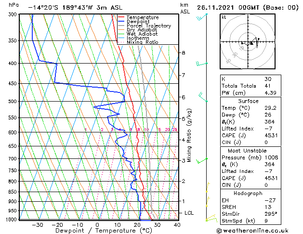
Task: Click the wind barb at 700 hPa
Action: click(x=202, y=161)
